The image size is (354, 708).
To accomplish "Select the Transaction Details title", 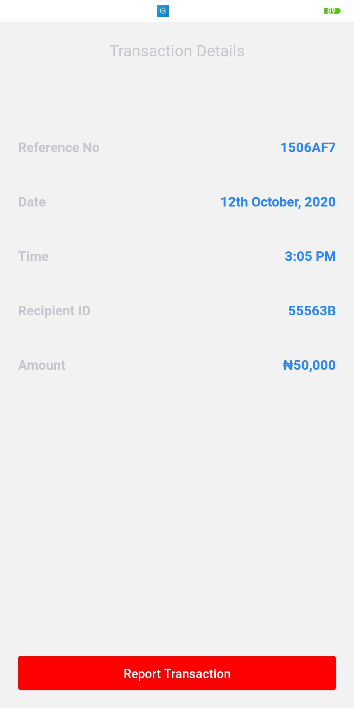I will [x=177, y=51].
